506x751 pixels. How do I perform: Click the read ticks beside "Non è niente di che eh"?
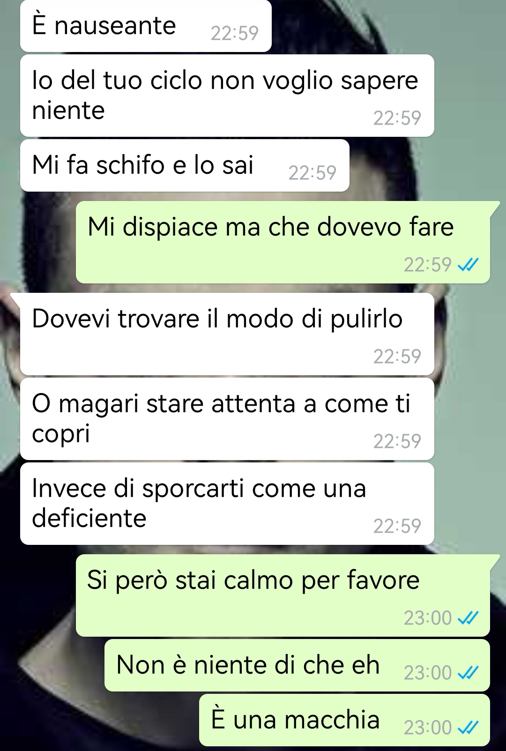pyautogui.click(x=467, y=673)
